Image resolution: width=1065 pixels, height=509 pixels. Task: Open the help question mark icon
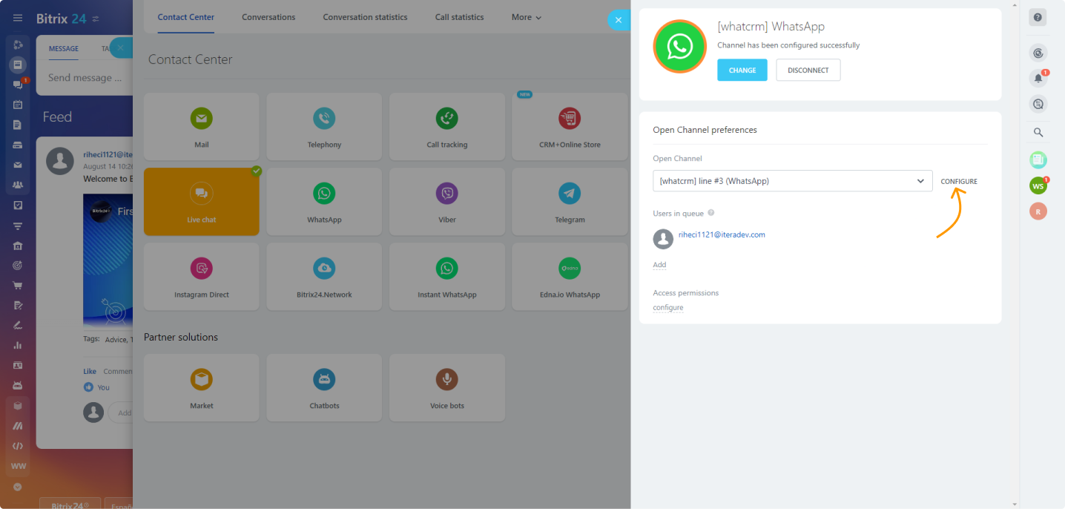click(x=1038, y=18)
